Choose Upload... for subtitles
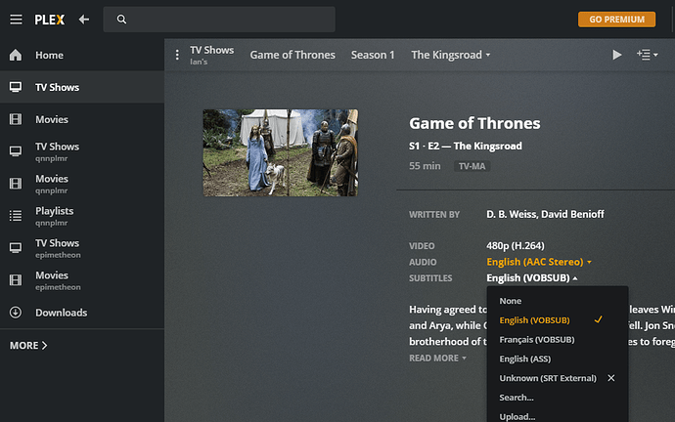675x422 pixels. coord(558,416)
